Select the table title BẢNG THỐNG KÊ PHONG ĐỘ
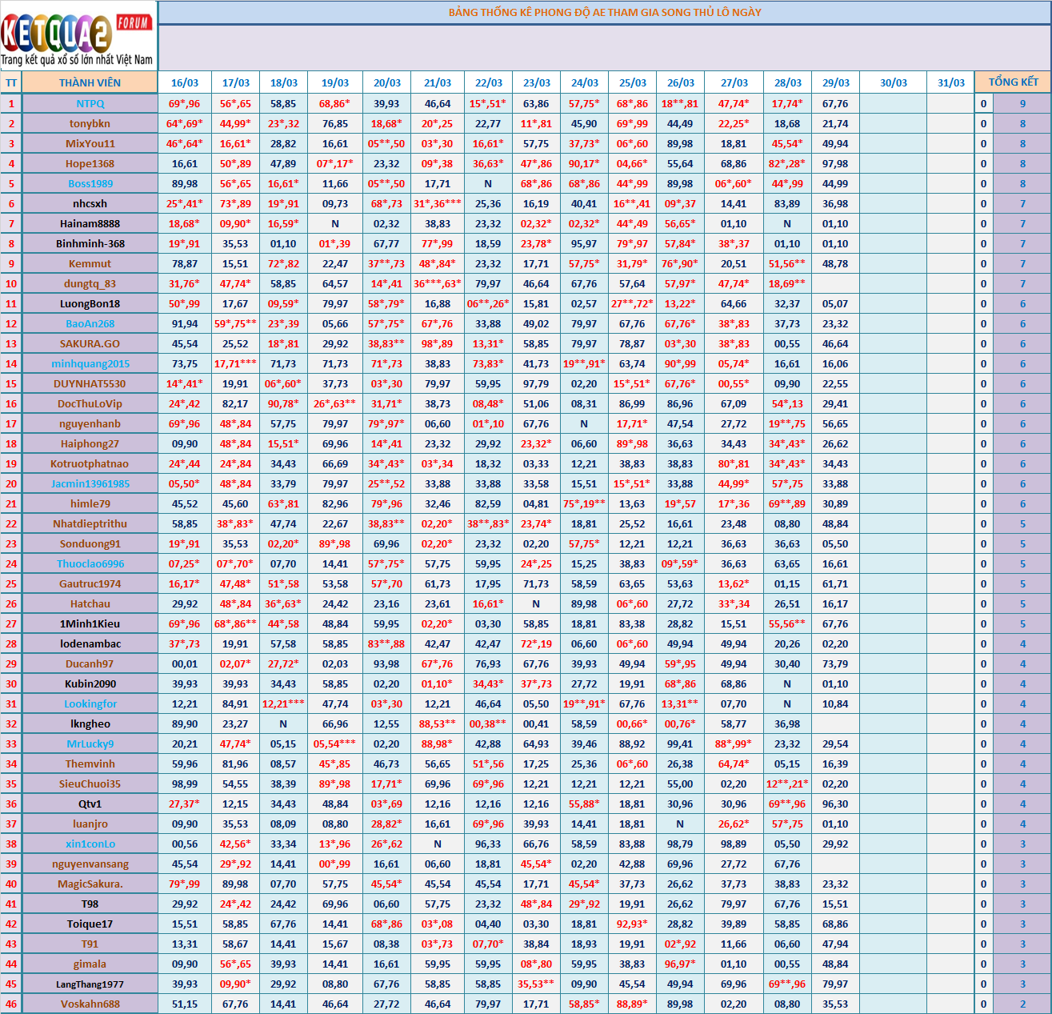1052x1014 pixels. pos(604,12)
